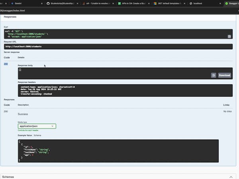Image resolution: width=239 pixels, height=179 pixels.
Task: Click the Schemas section heading
Action: click(8, 177)
